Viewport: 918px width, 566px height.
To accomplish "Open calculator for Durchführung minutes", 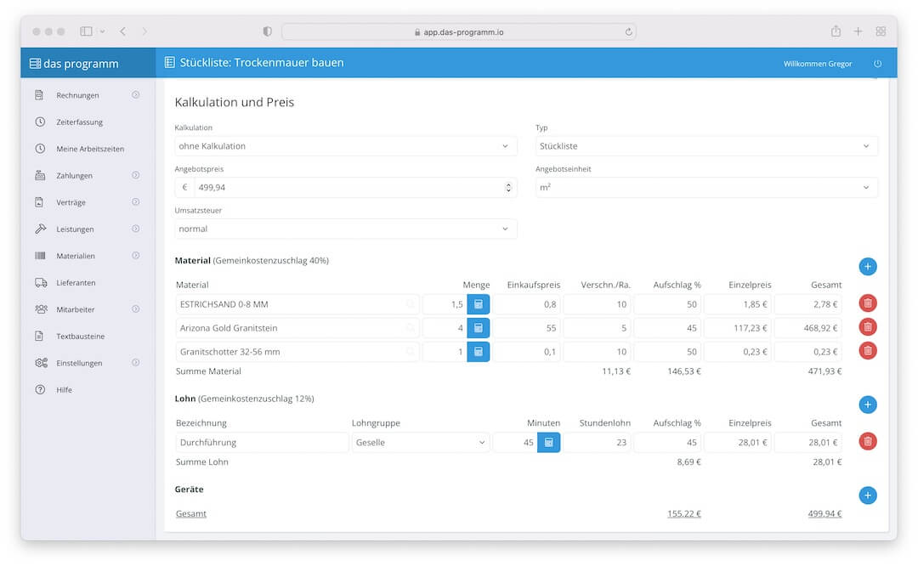I will (548, 443).
